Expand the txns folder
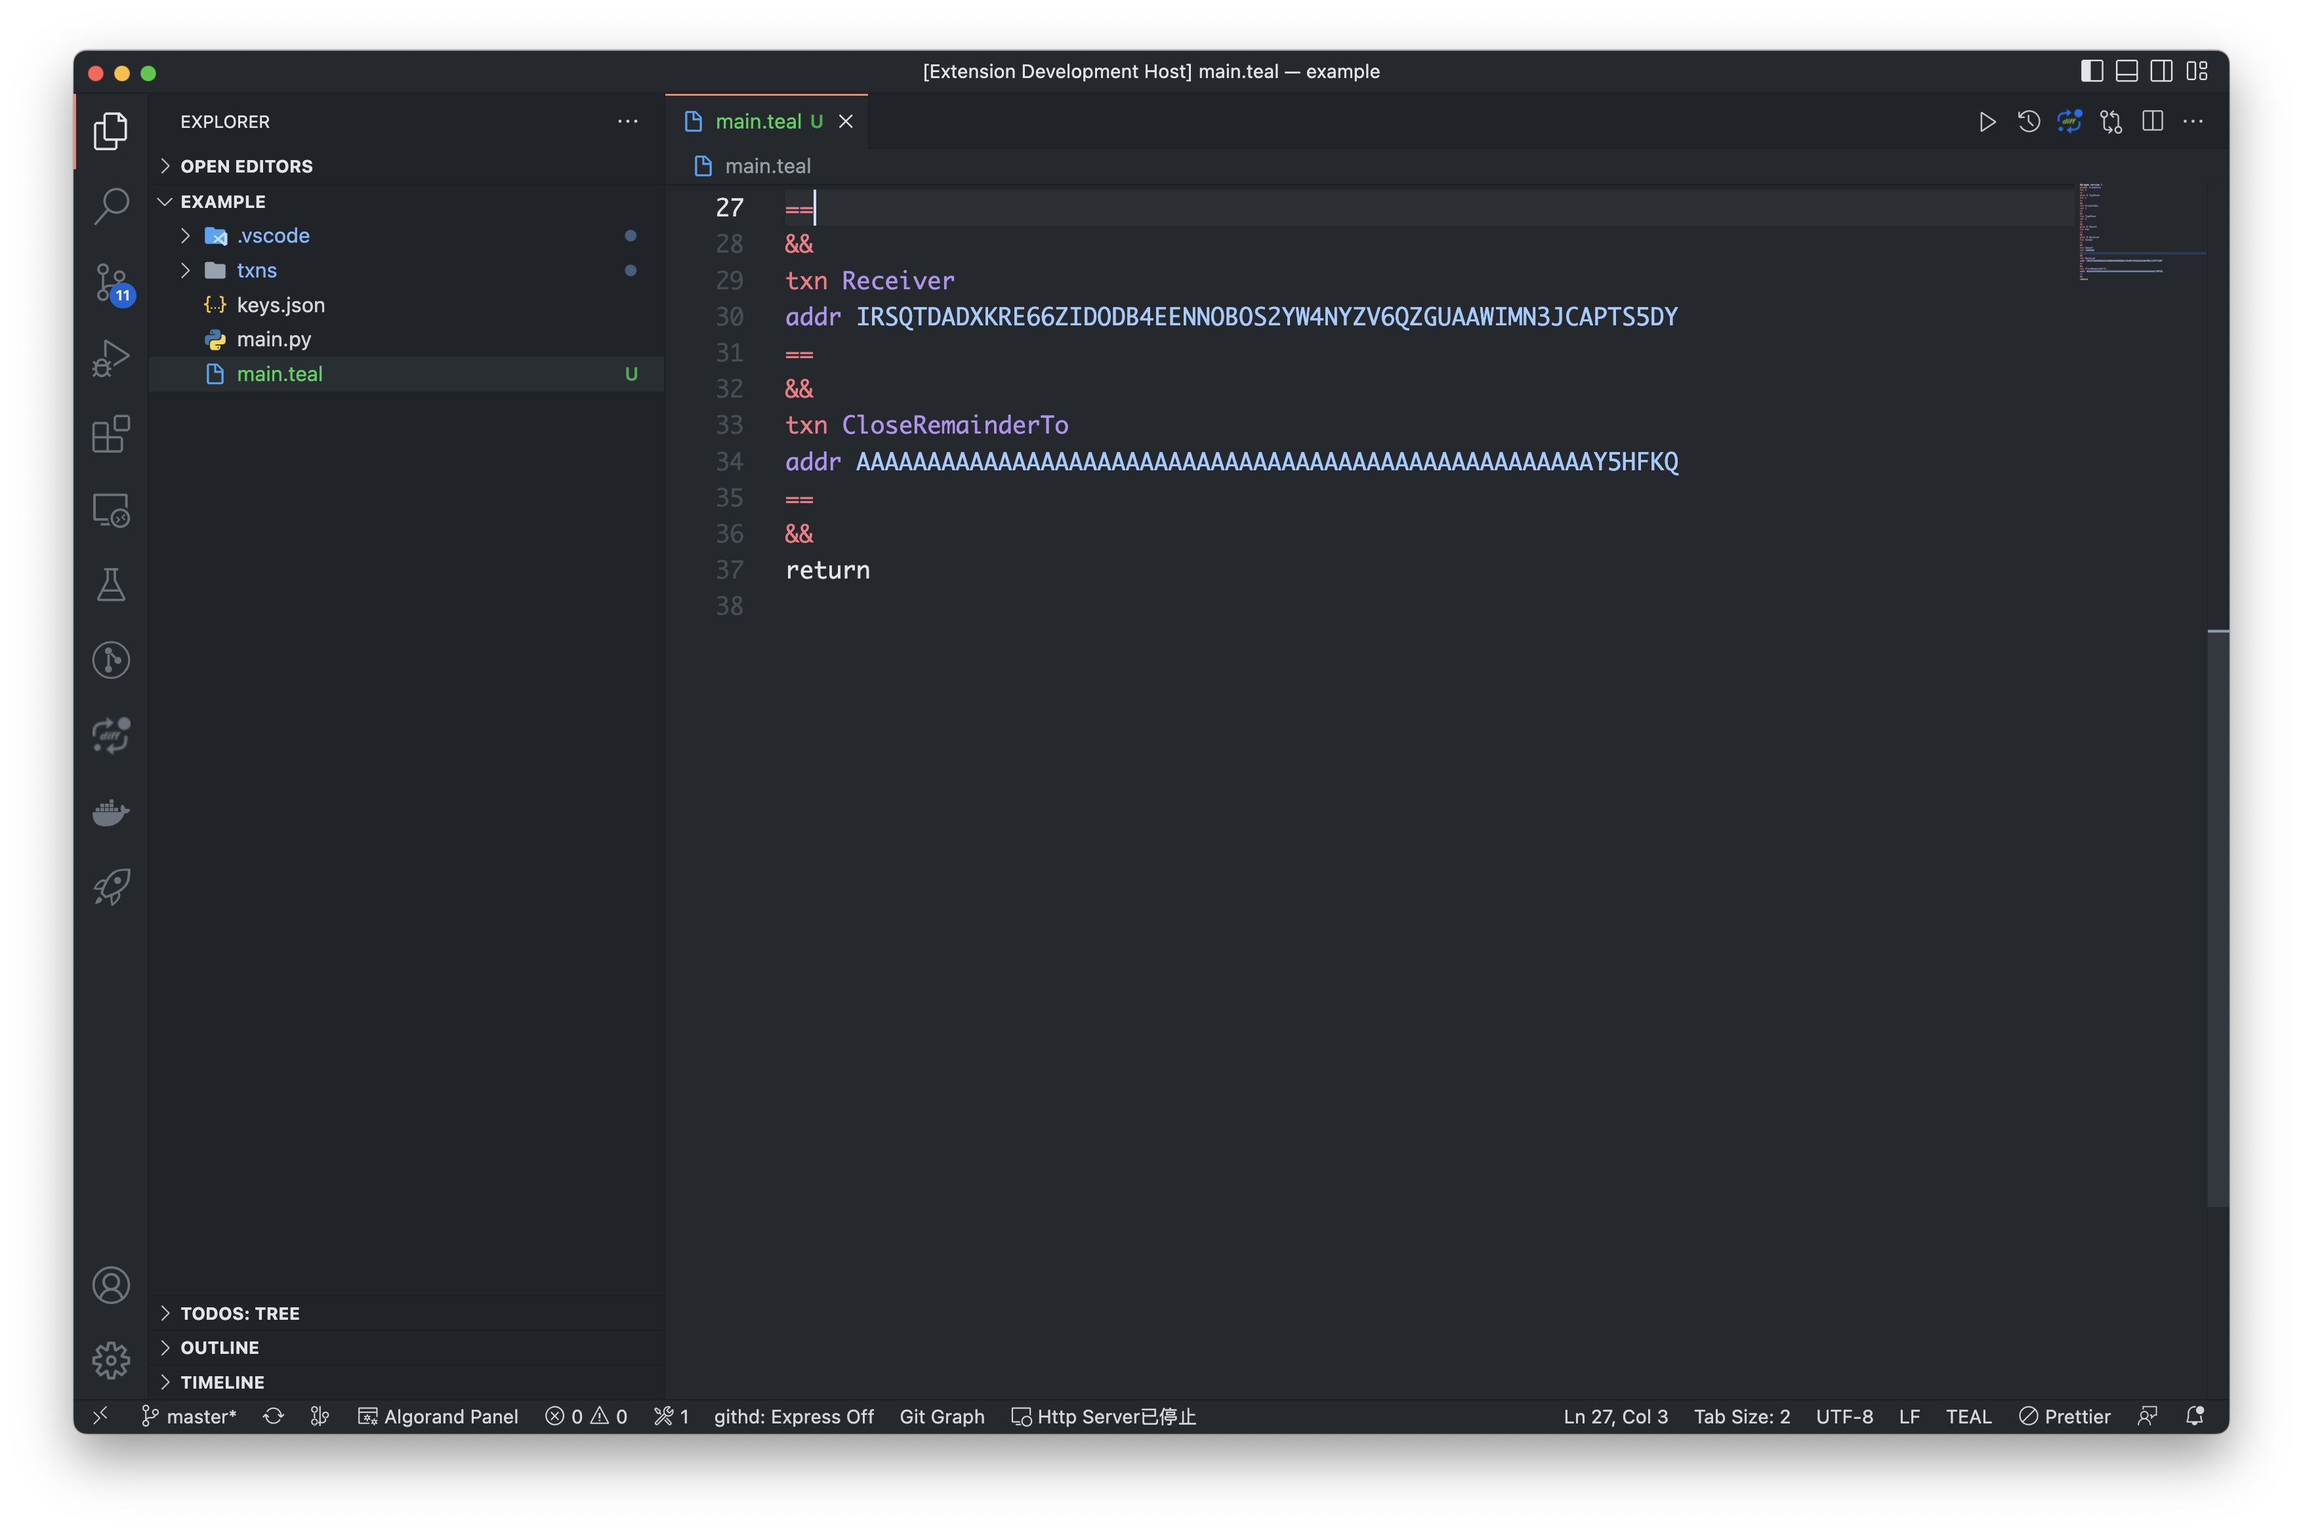 (x=256, y=270)
